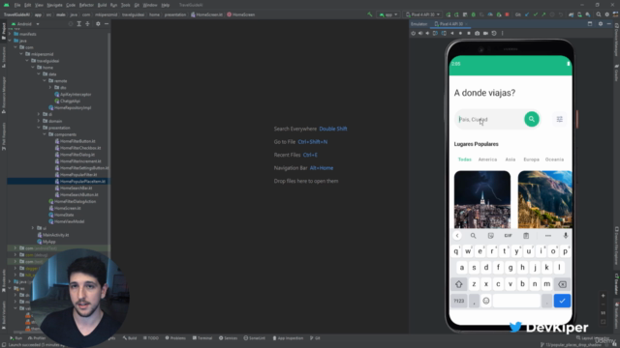This screenshot has width=620, height=348.
Task: Tap the blue checkmark enter key on keyboard
Action: [562, 301]
